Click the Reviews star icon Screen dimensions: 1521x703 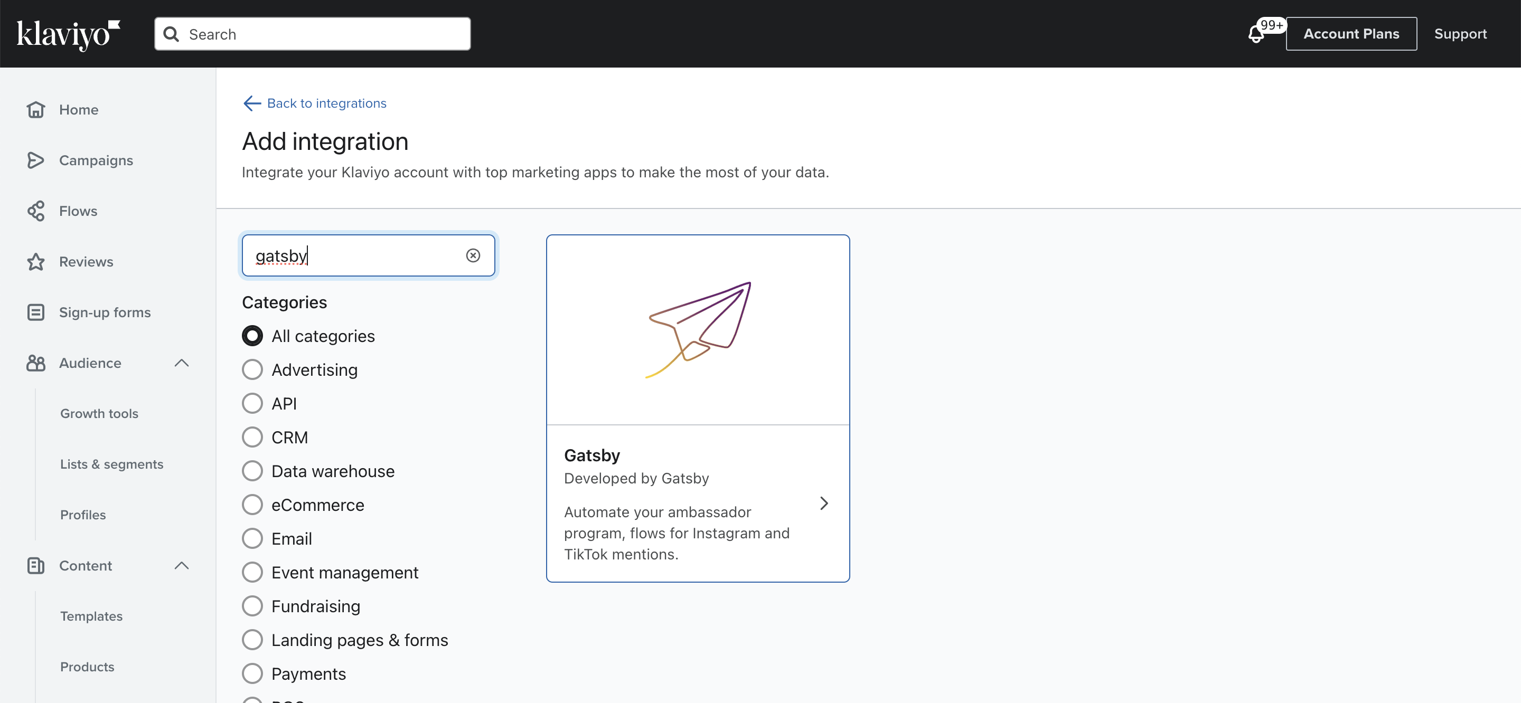(35, 262)
